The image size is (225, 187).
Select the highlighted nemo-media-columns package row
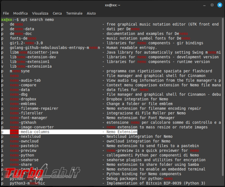(x=69, y=132)
